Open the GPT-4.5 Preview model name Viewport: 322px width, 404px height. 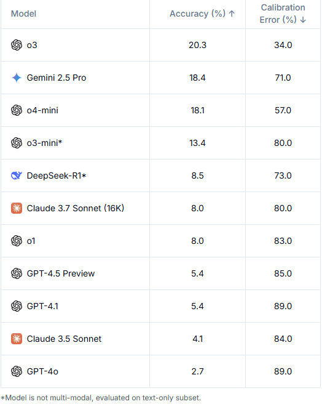(61, 273)
